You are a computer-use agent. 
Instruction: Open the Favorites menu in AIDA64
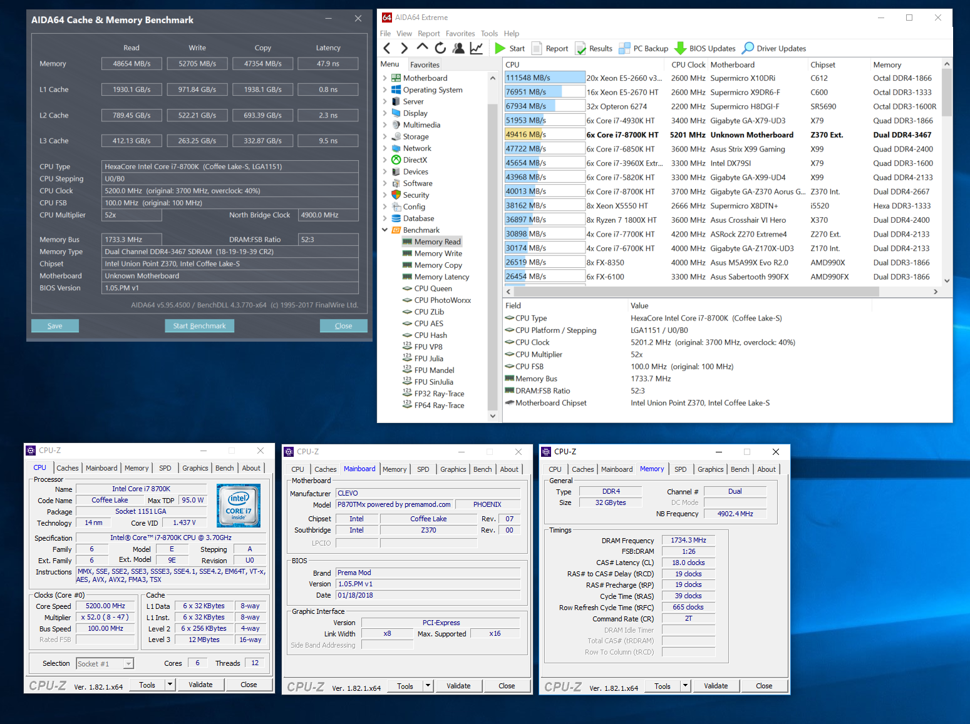coord(460,34)
